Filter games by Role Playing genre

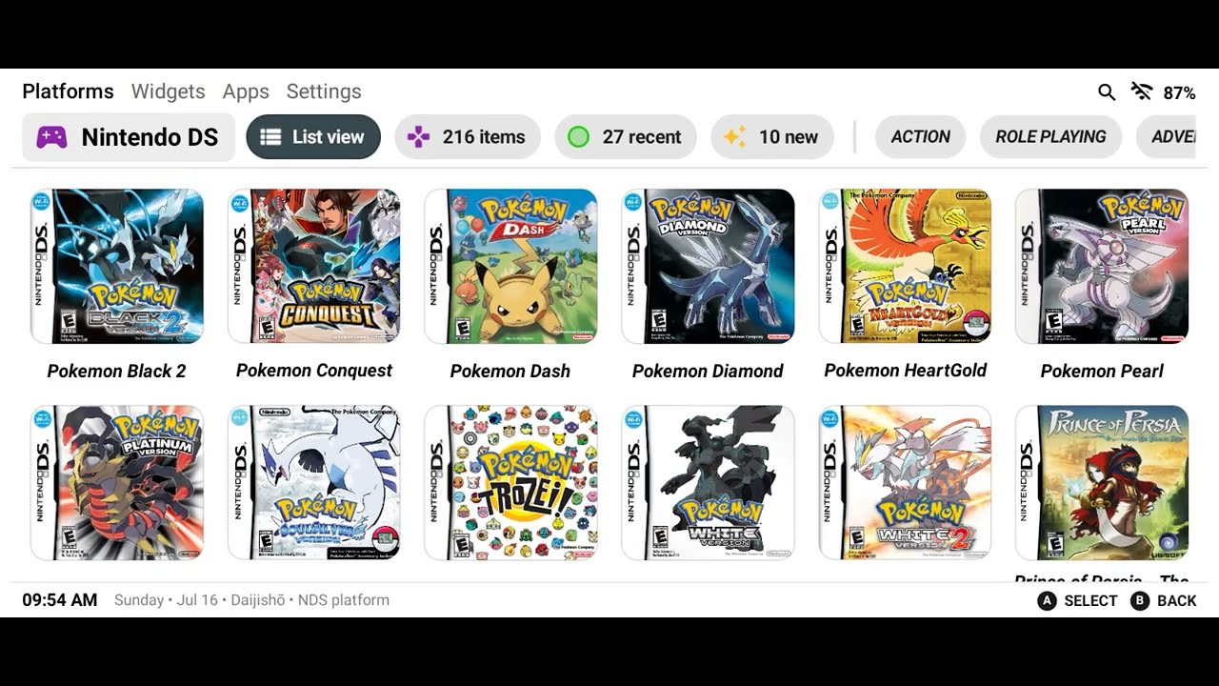[1050, 137]
